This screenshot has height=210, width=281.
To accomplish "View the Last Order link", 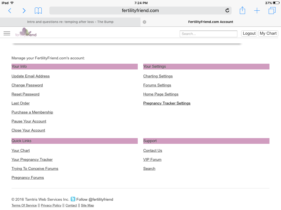I will [x=21, y=103].
